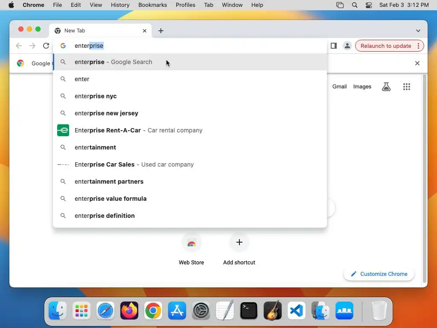Screen dimensions: 437x328
Task: Open App Store from the Dock
Action: click(177, 310)
